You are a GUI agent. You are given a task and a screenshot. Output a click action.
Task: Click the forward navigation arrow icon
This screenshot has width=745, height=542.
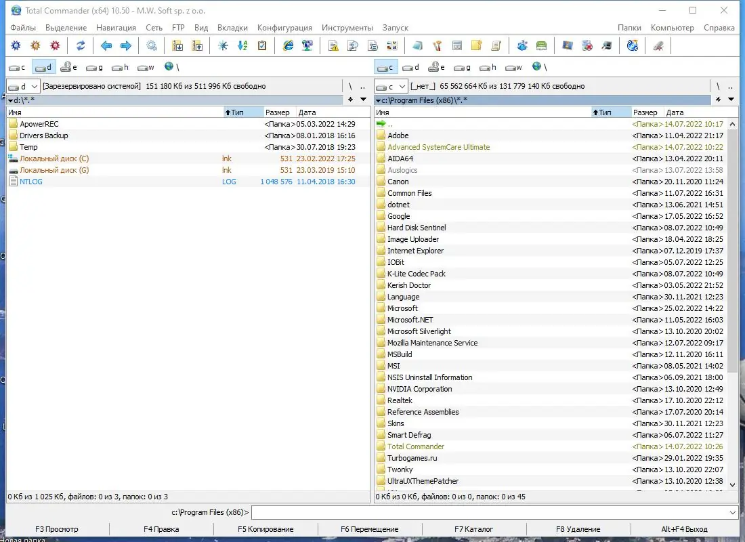click(x=125, y=45)
